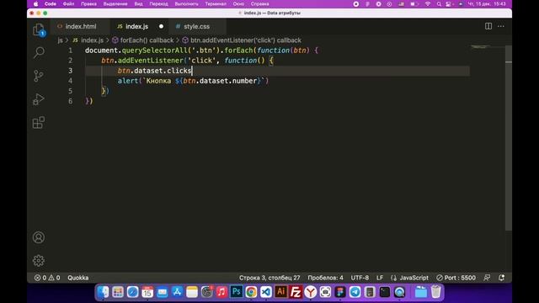539x303 pixels.
Task: Click the js folder breadcrumb
Action: [60, 40]
